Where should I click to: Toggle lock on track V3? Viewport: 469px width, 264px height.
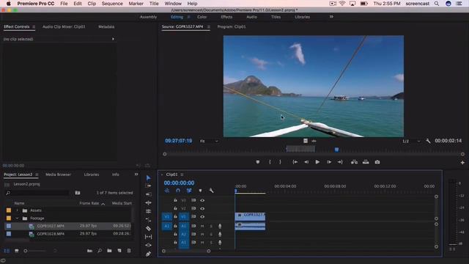[175, 200]
